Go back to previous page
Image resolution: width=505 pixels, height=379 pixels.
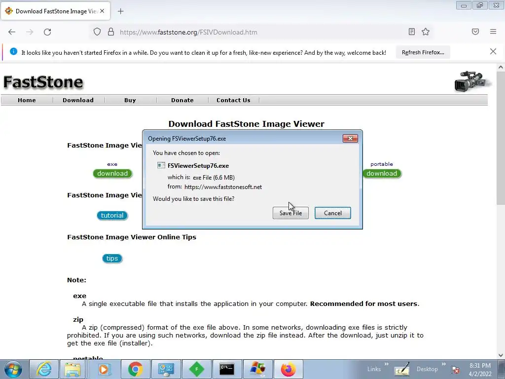pyautogui.click(x=12, y=32)
